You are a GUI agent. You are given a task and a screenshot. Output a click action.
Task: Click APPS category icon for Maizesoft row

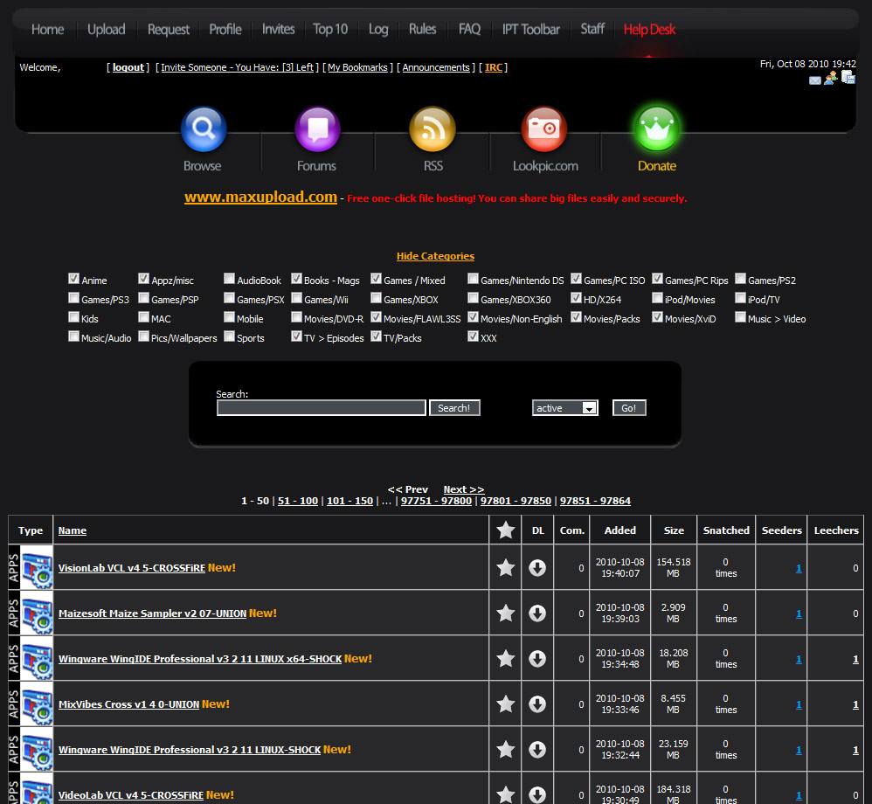pyautogui.click(x=31, y=613)
